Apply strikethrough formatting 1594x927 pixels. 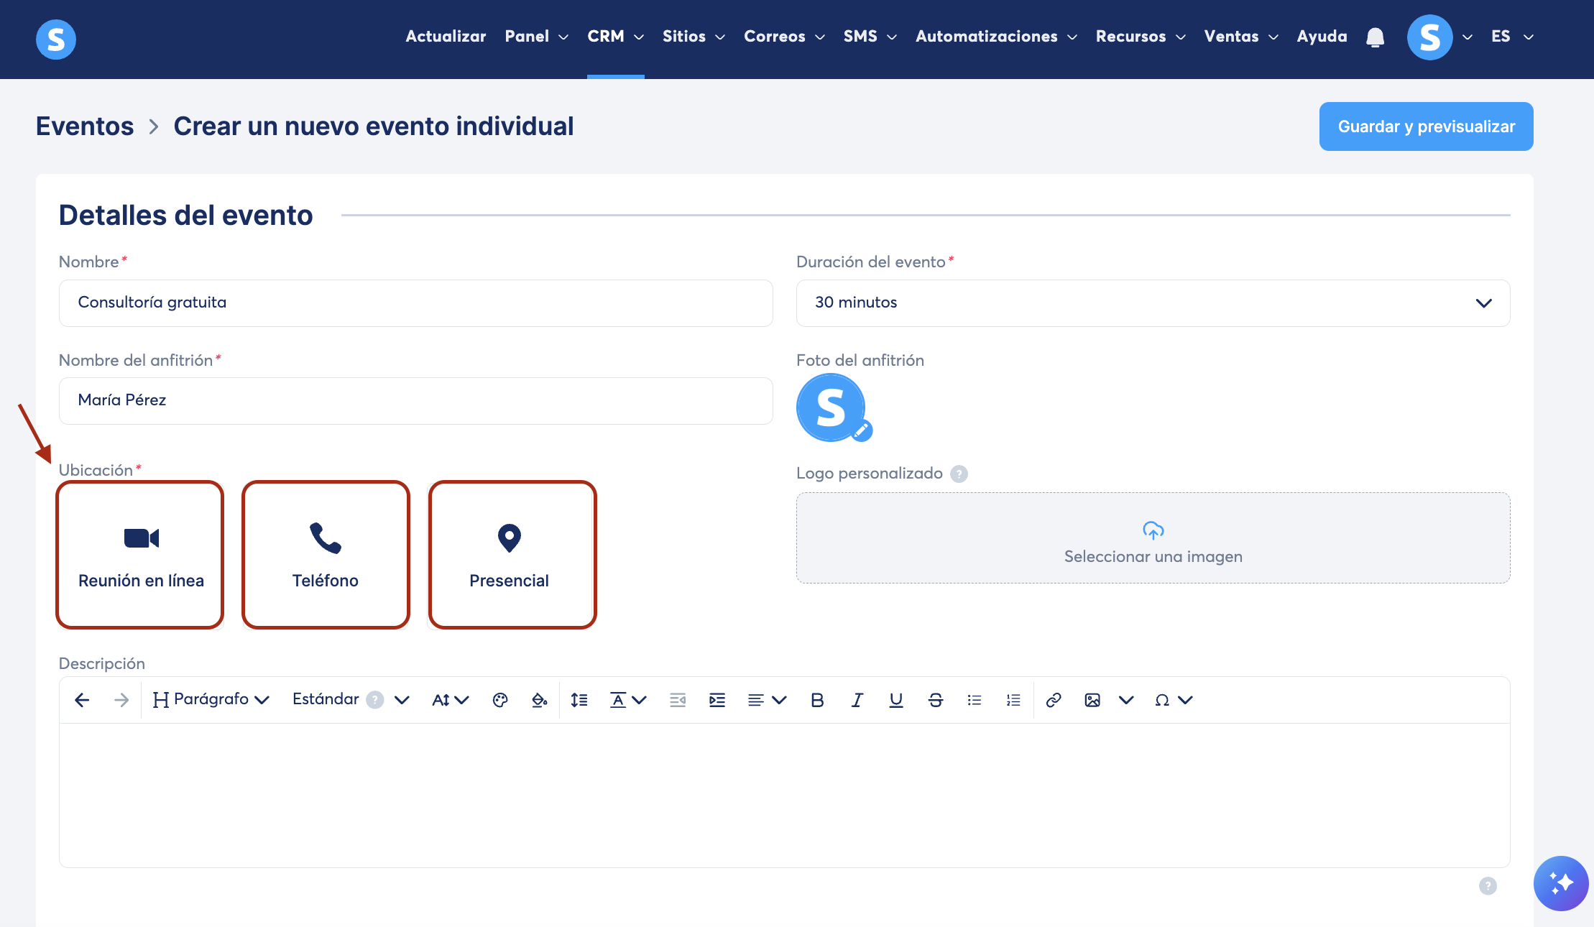click(x=935, y=700)
